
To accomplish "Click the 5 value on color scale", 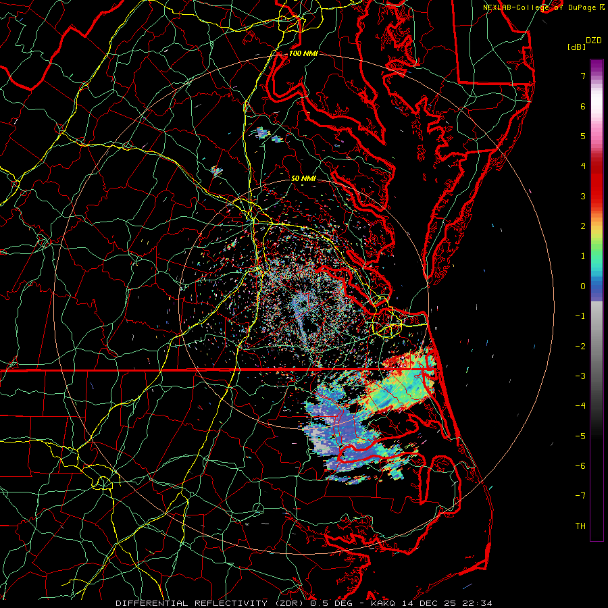I will pos(583,136).
